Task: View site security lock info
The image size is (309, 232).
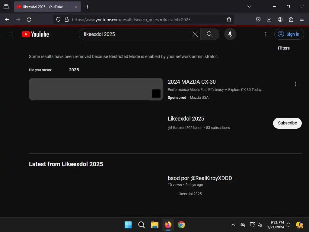Action: tap(67, 20)
